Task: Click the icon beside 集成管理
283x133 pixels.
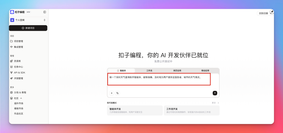Action: pos(11,47)
